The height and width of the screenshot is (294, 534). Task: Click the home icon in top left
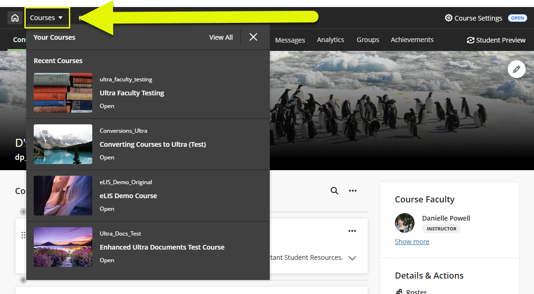pyautogui.click(x=15, y=18)
